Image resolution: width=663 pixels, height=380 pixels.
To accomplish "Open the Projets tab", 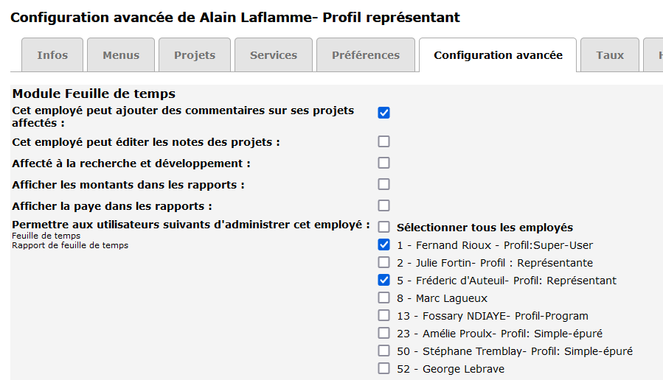I will pos(195,55).
